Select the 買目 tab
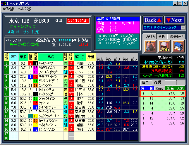Screen dimensions: 189x145 coord(145,83)
